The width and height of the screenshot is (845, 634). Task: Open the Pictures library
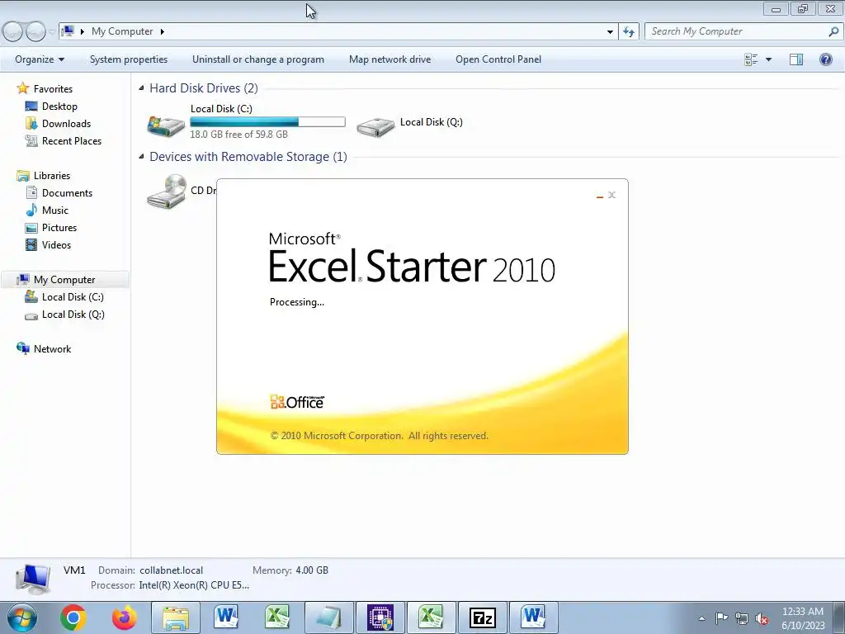click(59, 228)
